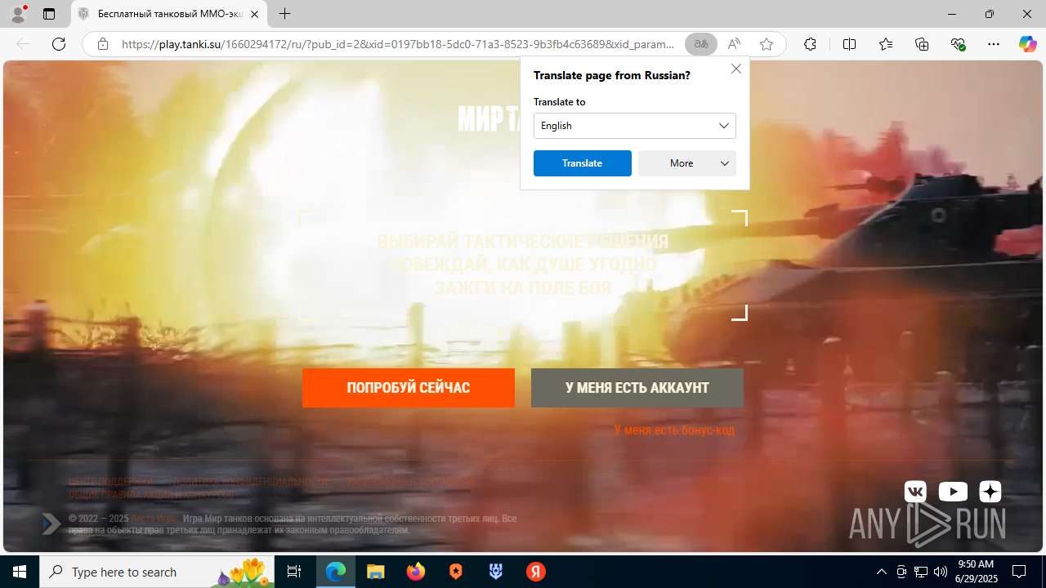Open File Explorer from taskbar
The width and height of the screenshot is (1046, 588).
click(x=375, y=572)
